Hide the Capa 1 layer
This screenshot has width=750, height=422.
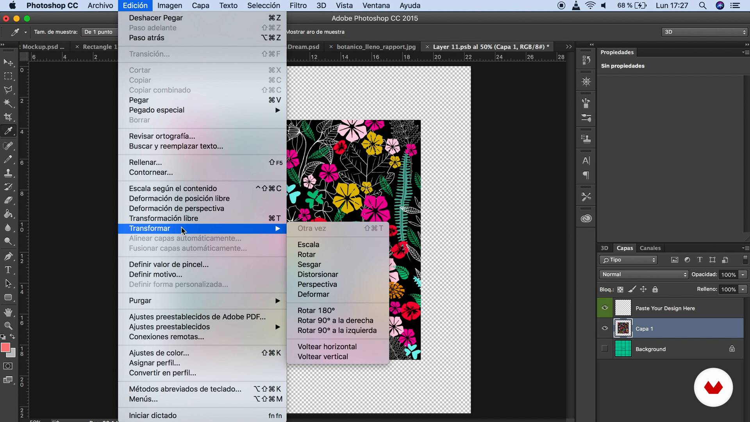click(x=605, y=328)
